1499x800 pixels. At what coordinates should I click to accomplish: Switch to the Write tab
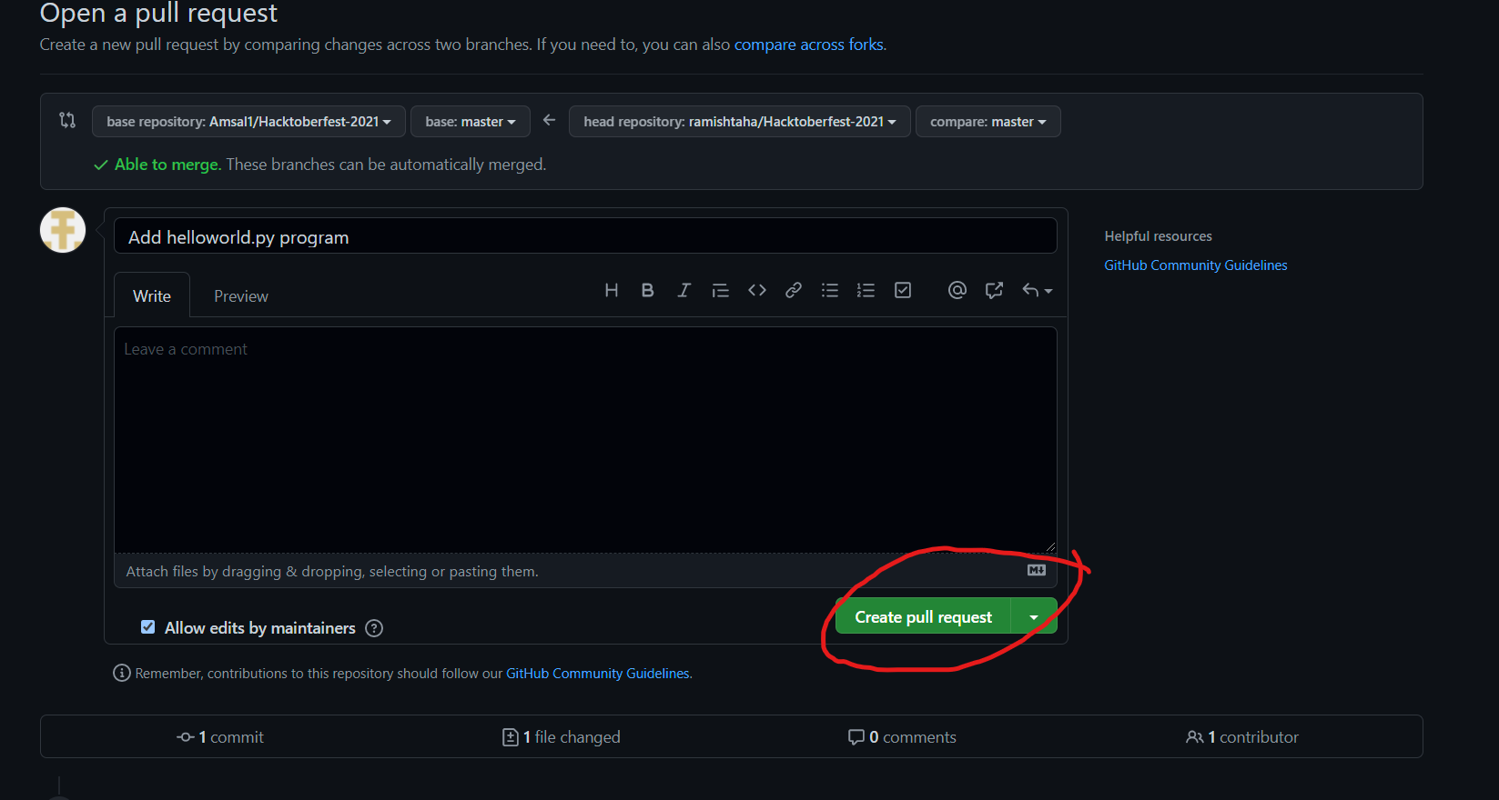point(152,295)
